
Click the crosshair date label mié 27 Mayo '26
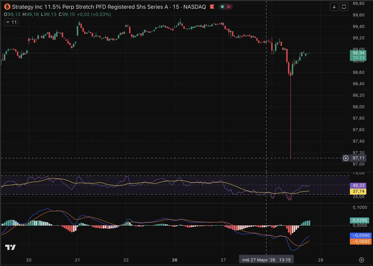click(x=267, y=259)
